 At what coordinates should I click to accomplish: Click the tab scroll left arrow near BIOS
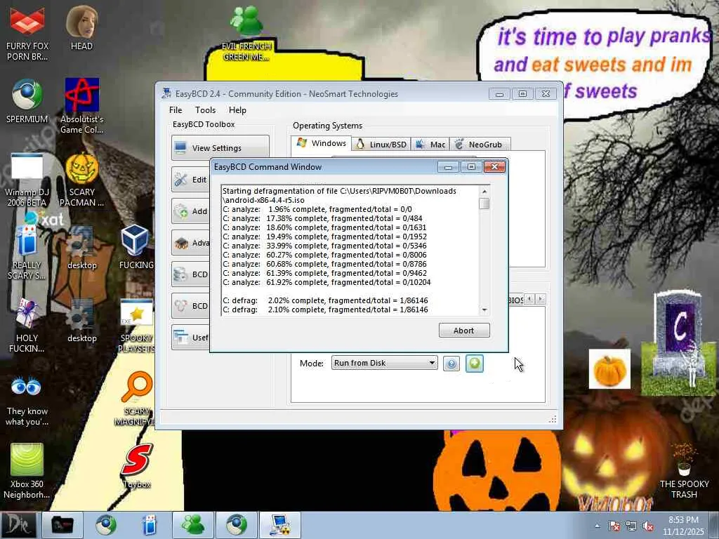click(529, 299)
